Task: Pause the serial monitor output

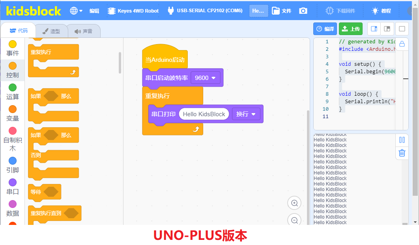Action: click(x=402, y=140)
